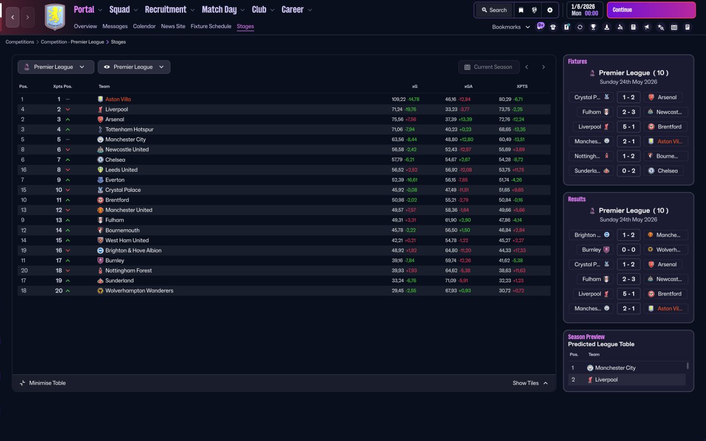This screenshot has height=441, width=706.
Task: Open the Premier League competition dropdown with trophy icon
Action: [56, 67]
